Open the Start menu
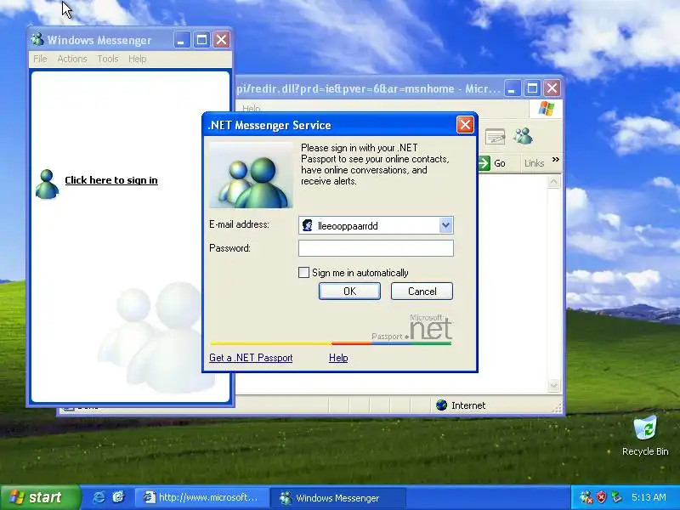This screenshot has width=680, height=510. (x=40, y=497)
